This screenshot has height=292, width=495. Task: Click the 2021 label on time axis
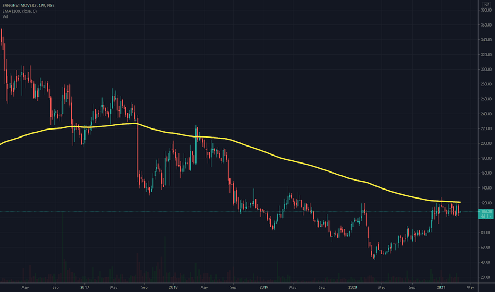(441, 287)
